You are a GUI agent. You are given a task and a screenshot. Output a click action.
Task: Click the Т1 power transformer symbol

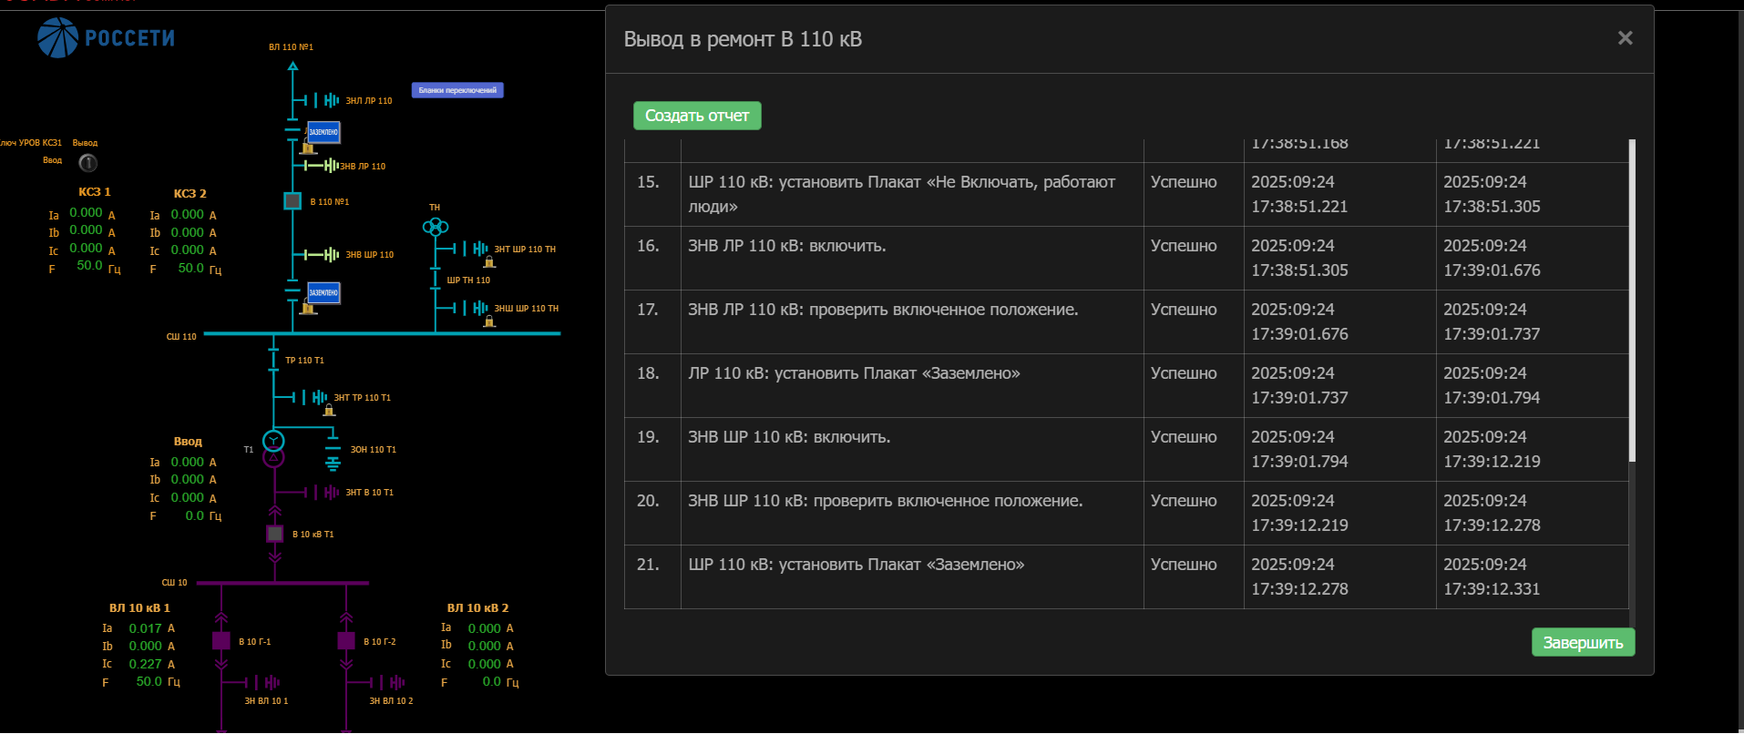[273, 449]
